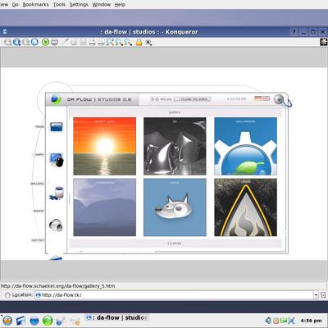Click the blue back-arrow toolbar icon
The width and height of the screenshot is (328, 328).
pyautogui.click(x=16, y=42)
